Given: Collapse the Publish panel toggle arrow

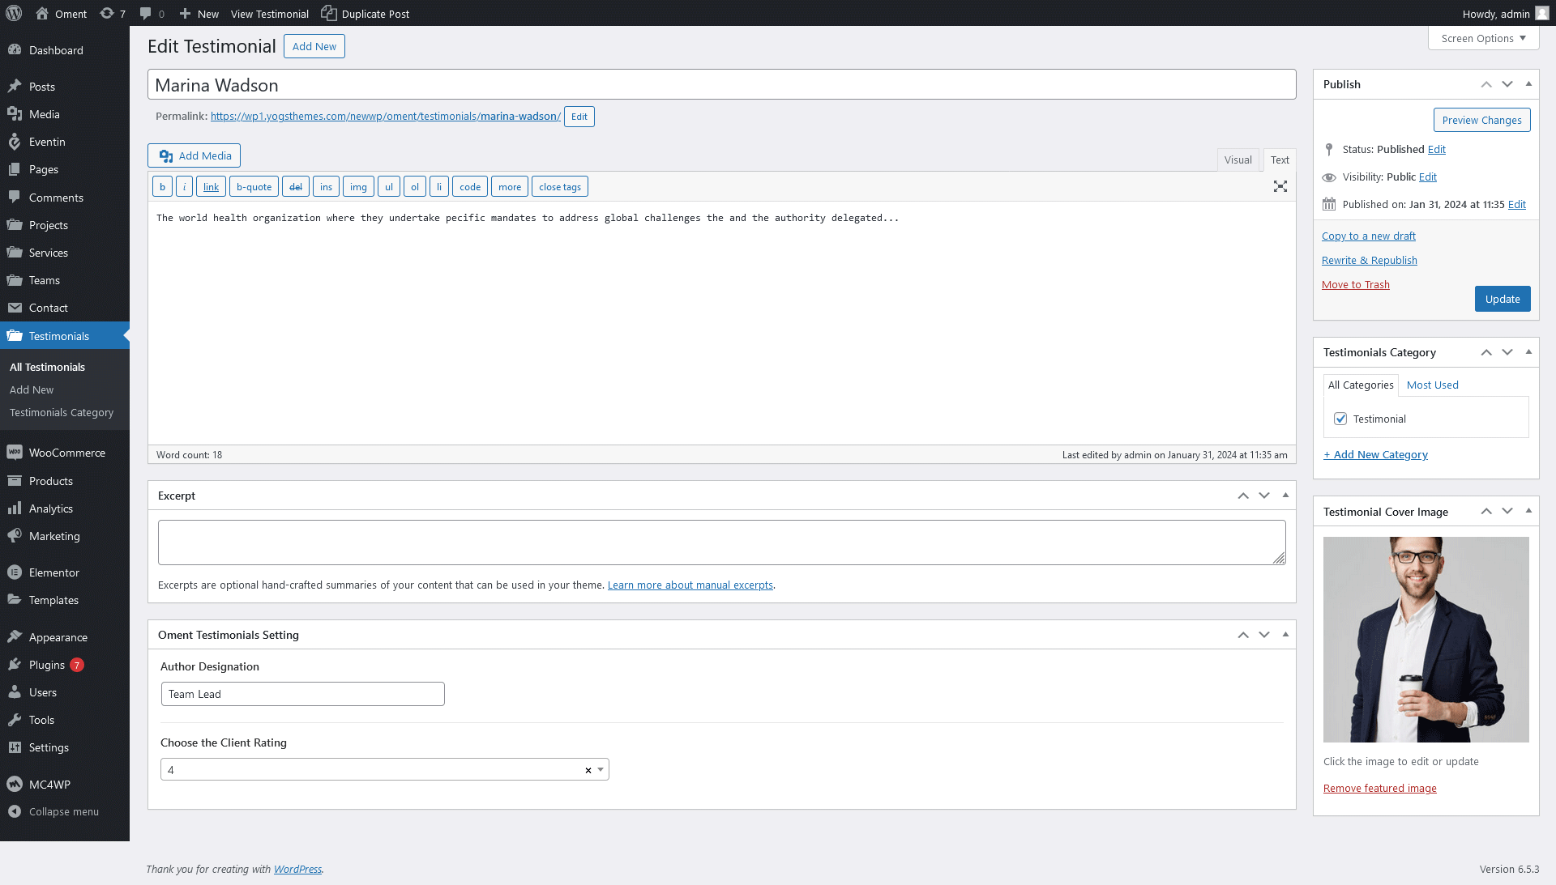Looking at the screenshot, I should point(1528,83).
